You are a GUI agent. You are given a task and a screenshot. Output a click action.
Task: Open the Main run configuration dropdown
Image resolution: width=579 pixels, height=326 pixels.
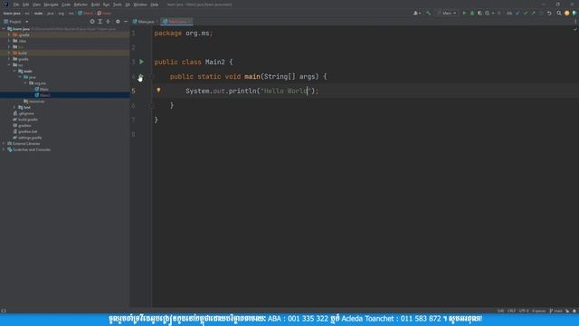pos(447,13)
